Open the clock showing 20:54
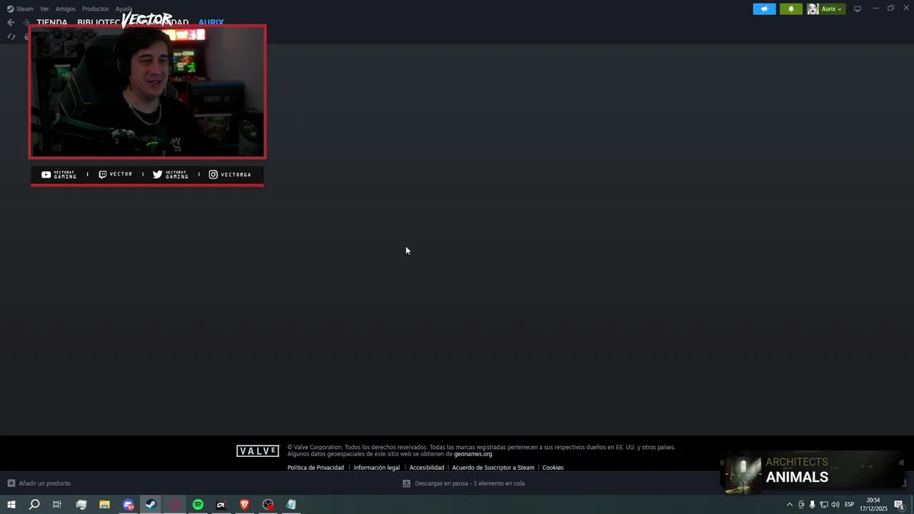Image resolution: width=914 pixels, height=514 pixels. [x=873, y=505]
